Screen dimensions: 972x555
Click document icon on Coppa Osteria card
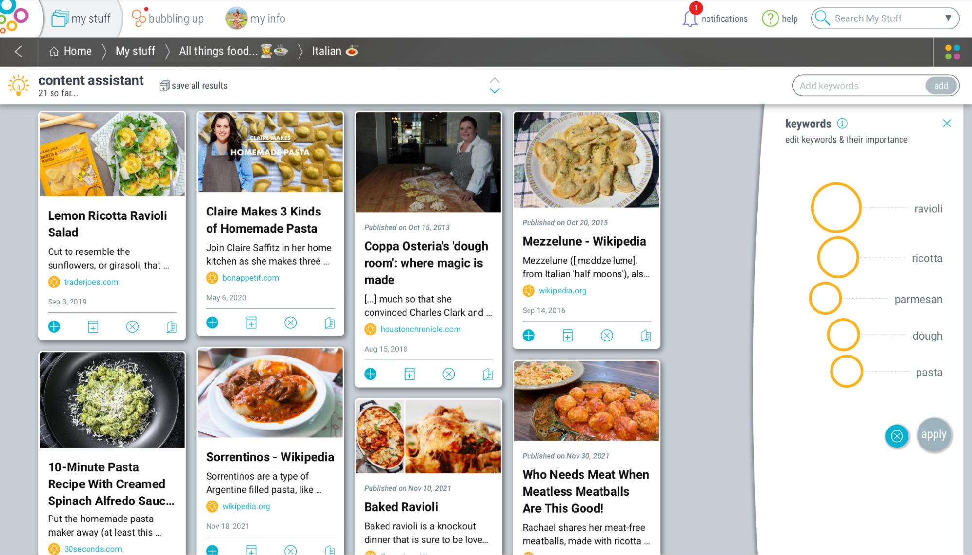(x=488, y=374)
